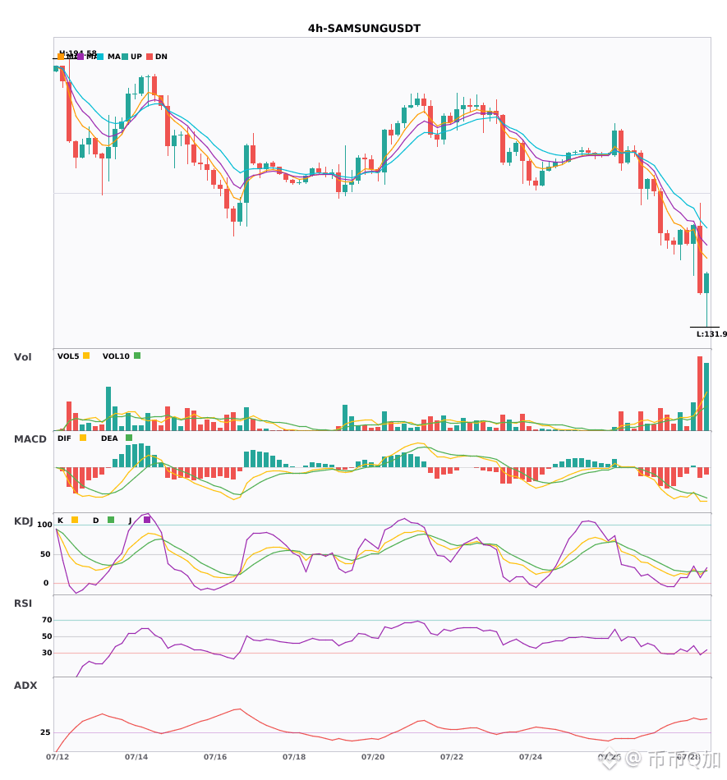Click the 07/12 date tick
The image size is (727, 780).
point(58,757)
